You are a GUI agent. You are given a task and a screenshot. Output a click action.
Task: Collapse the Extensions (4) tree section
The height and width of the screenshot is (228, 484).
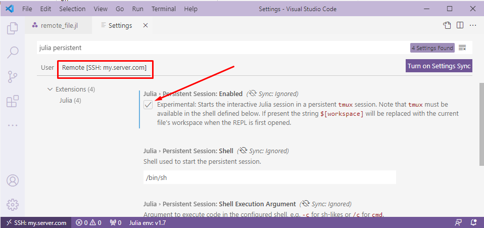tap(50, 89)
